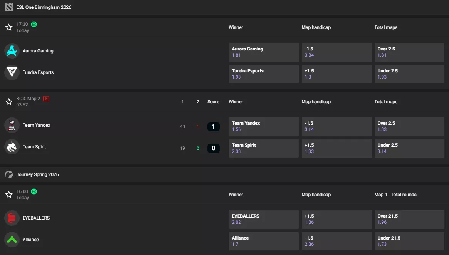Select Over 2.5 maps at odds 1.33
The height and width of the screenshot is (255, 449).
click(x=409, y=126)
